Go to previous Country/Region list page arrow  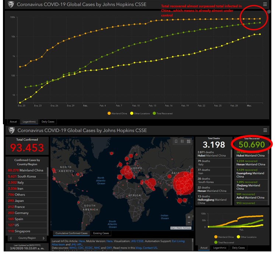[x=11, y=238]
